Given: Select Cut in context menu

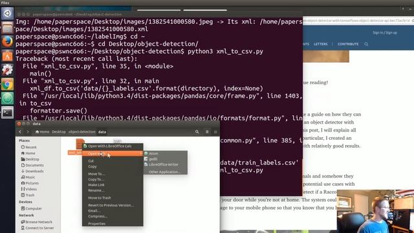Looking at the screenshot, I should tap(113, 161).
